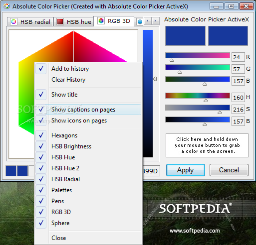Toggle Show title option

[x=88, y=95]
